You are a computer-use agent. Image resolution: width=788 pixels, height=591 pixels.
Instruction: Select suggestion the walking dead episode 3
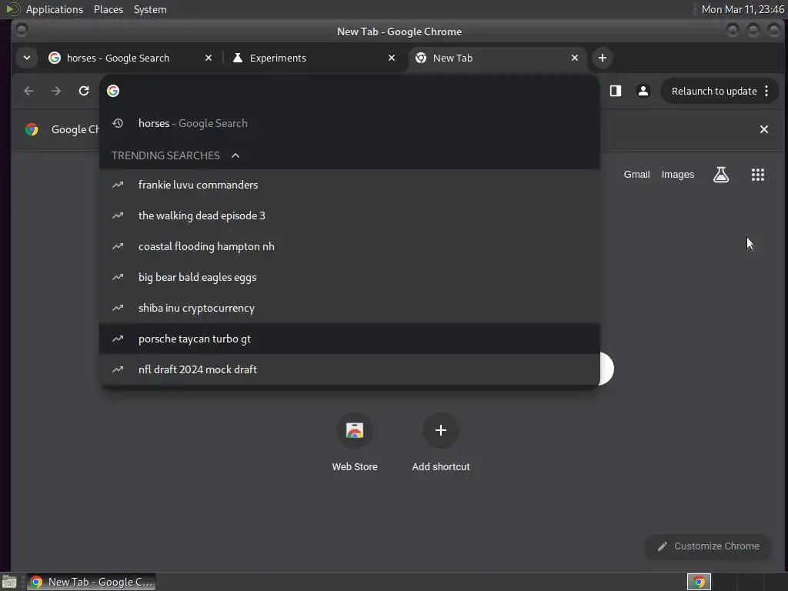pos(349,215)
